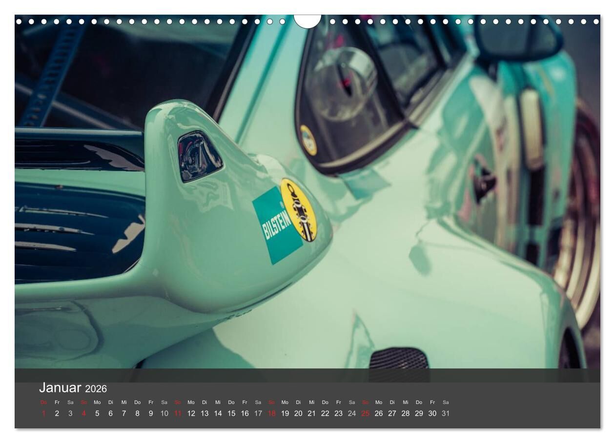Click the black mesh air vent on the fender
615x443 pixels.
399,359
